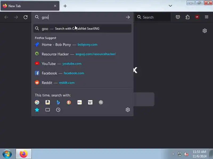Screen dimensions: 213x159
Task: Open the muted volume tray icon
Action: (x=186, y=154)
